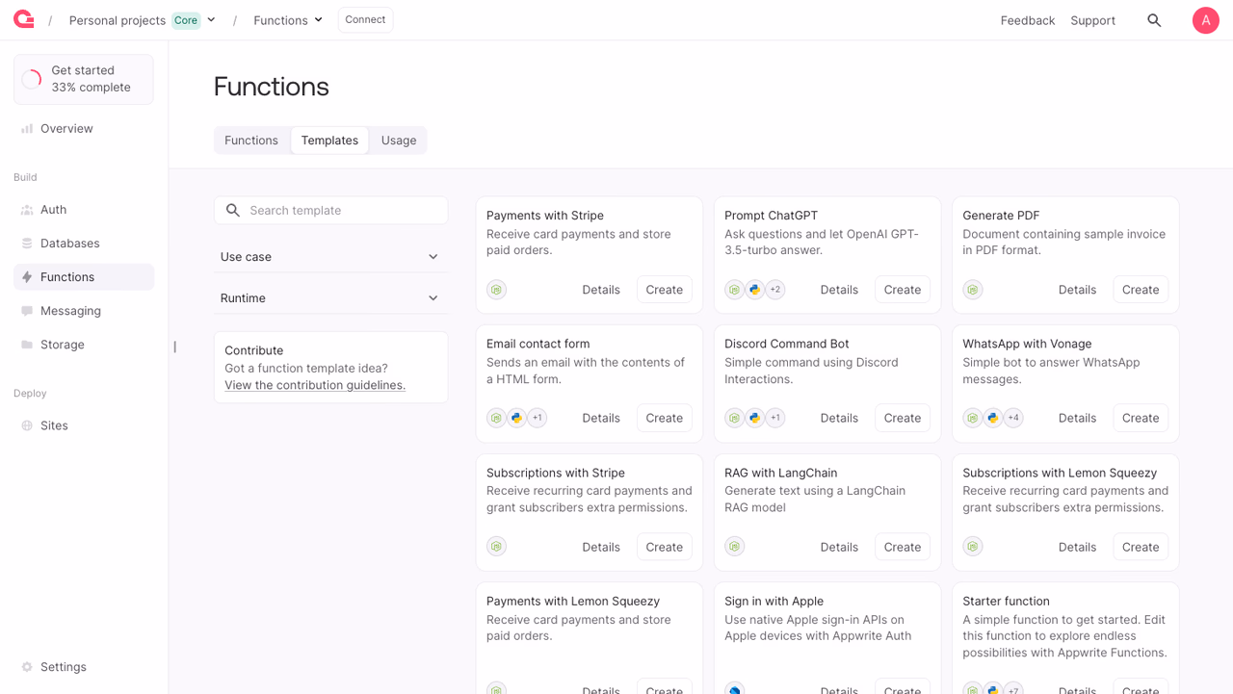This screenshot has width=1233, height=694.
Task: Click the Personal projects breadcrumb text
Action: tap(118, 20)
